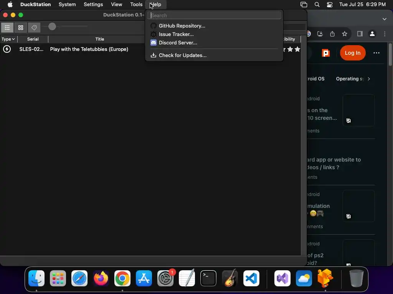Viewport: 393px width, 294px height.
Task: Open Control Center in menu bar
Action: click(330, 4)
